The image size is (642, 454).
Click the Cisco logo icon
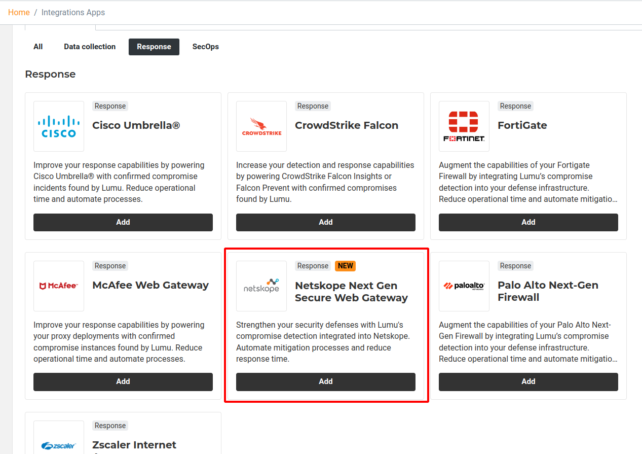(59, 126)
